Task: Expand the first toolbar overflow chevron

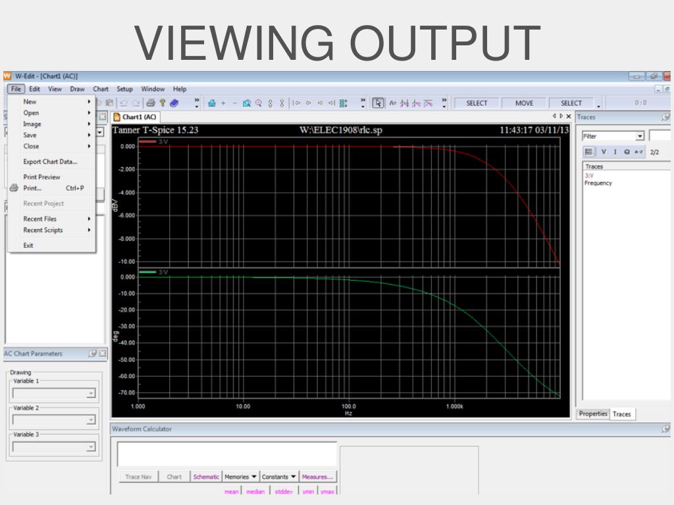Action: [197, 103]
